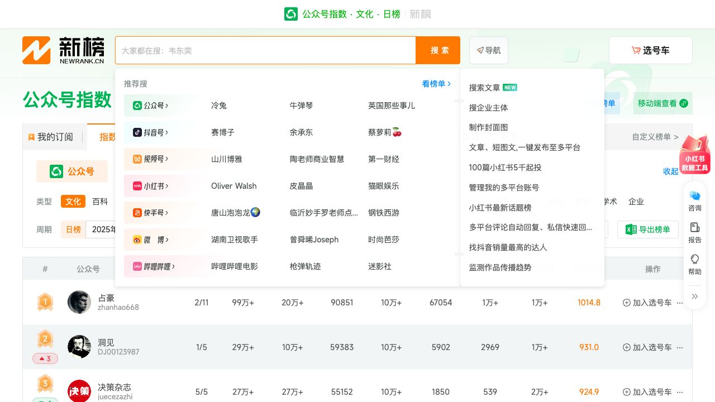Viewport: 715px width, 402px height.
Task: Click the Newrank logo icon
Action: [36, 50]
